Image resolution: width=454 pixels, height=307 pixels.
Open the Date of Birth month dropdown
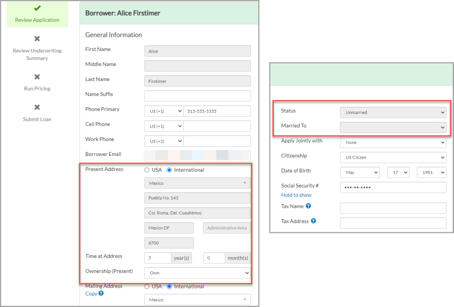click(x=360, y=172)
